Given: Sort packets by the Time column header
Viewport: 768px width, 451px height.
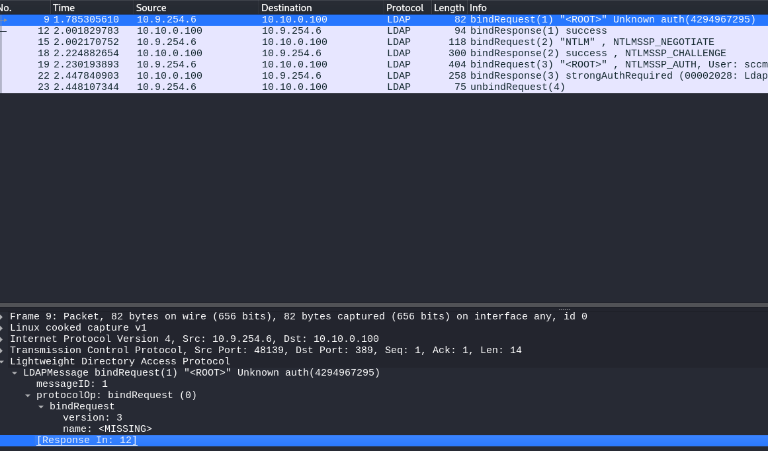Looking at the screenshot, I should 64,8.
